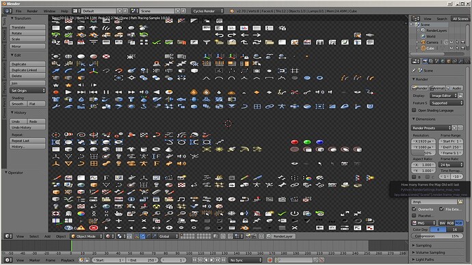Viewport: 472px width, 265px height.
Task: Adjust the resolution percentage 50% slider
Action: [423, 153]
